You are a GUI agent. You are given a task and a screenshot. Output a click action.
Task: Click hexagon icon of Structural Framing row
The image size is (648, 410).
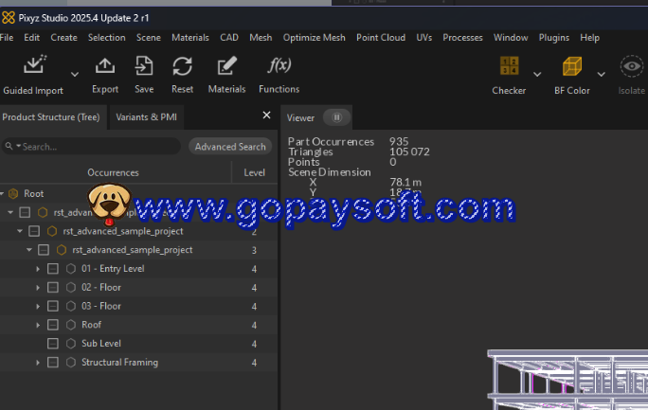71,363
